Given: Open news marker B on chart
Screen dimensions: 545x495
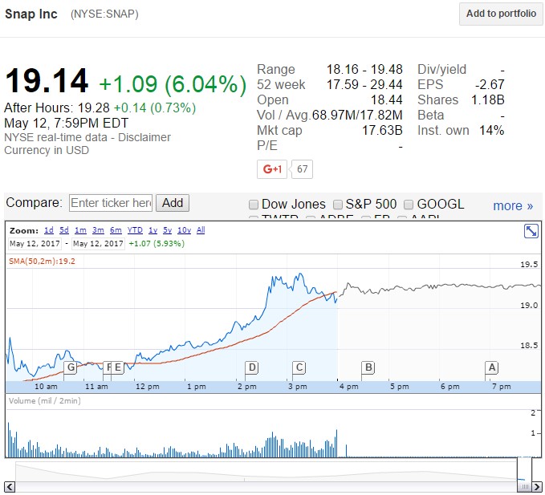Looking at the screenshot, I should coord(368,367).
